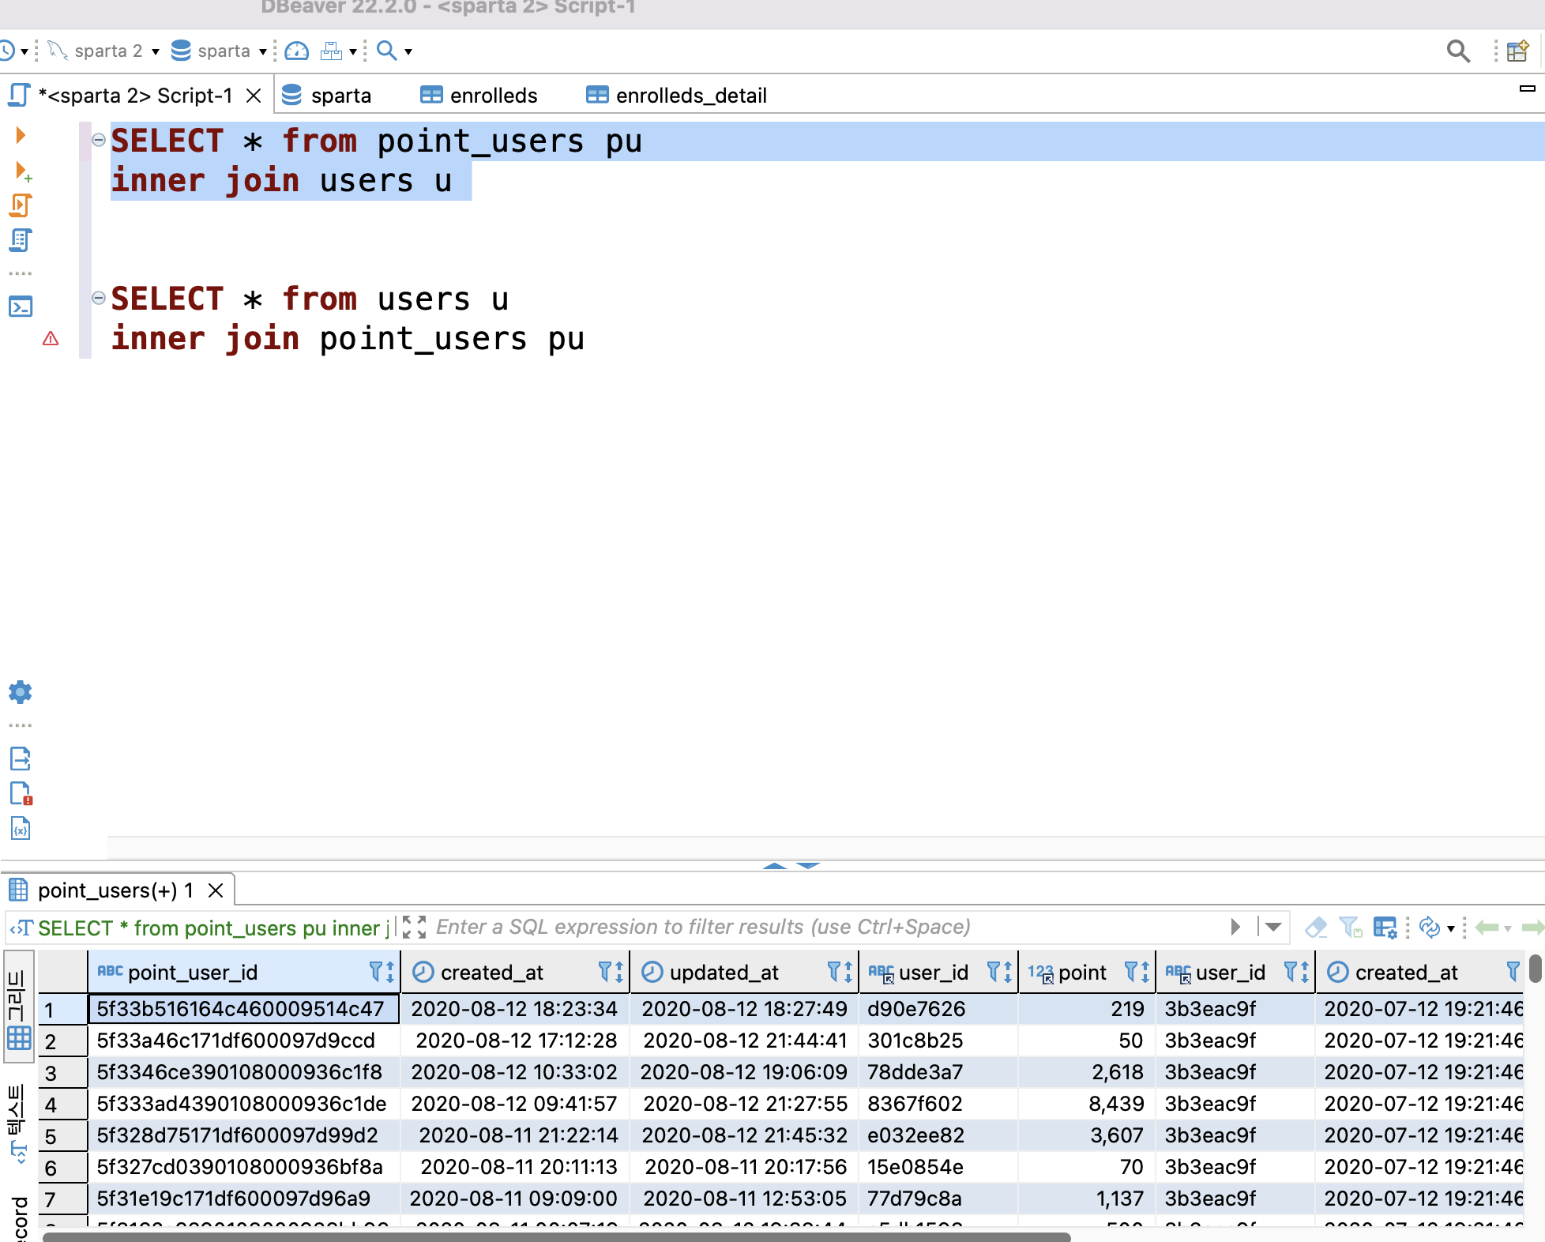This screenshot has width=1545, height=1242.
Task: Collapse the first SELECT statement fold
Action: pos(99,140)
